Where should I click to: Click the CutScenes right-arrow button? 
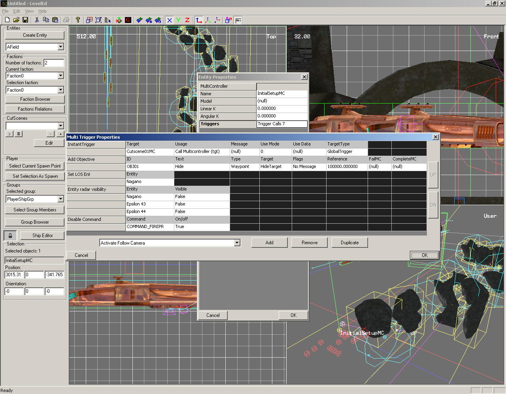click(x=9, y=134)
